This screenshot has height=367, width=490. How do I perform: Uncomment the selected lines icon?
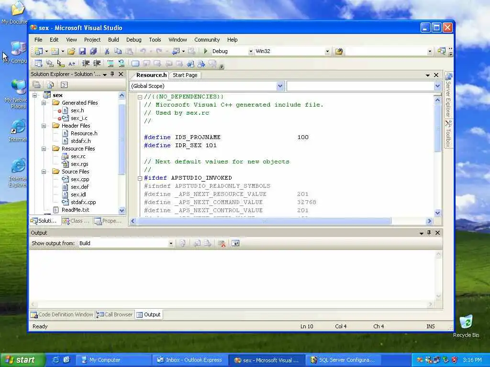(x=121, y=64)
